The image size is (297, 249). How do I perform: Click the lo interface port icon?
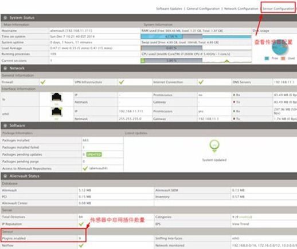(x=57, y=98)
